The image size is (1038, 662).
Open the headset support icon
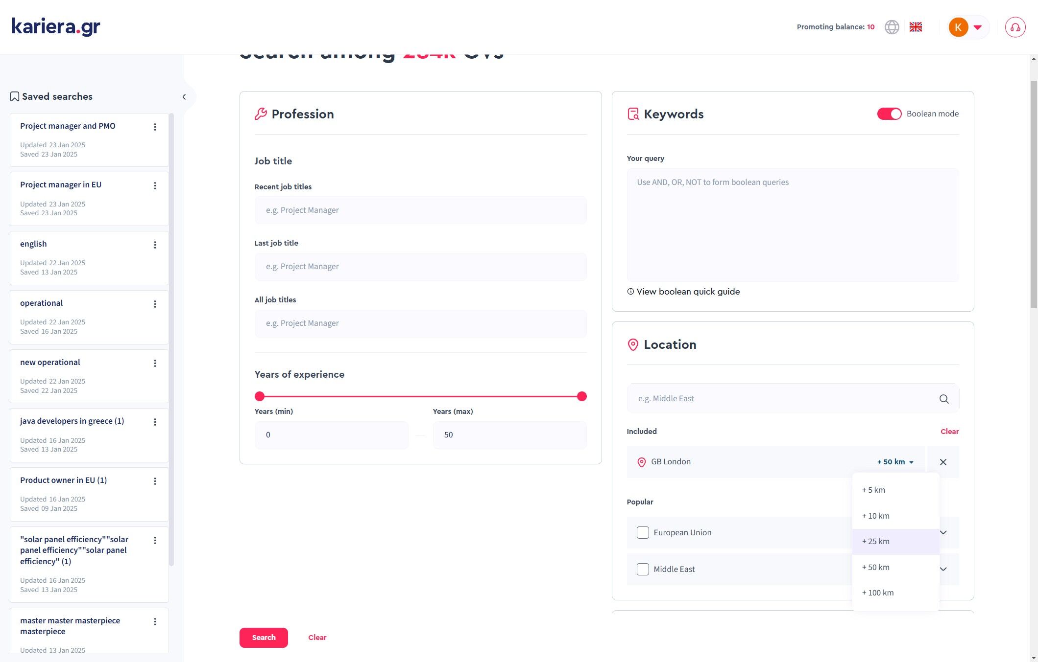[x=1015, y=27]
